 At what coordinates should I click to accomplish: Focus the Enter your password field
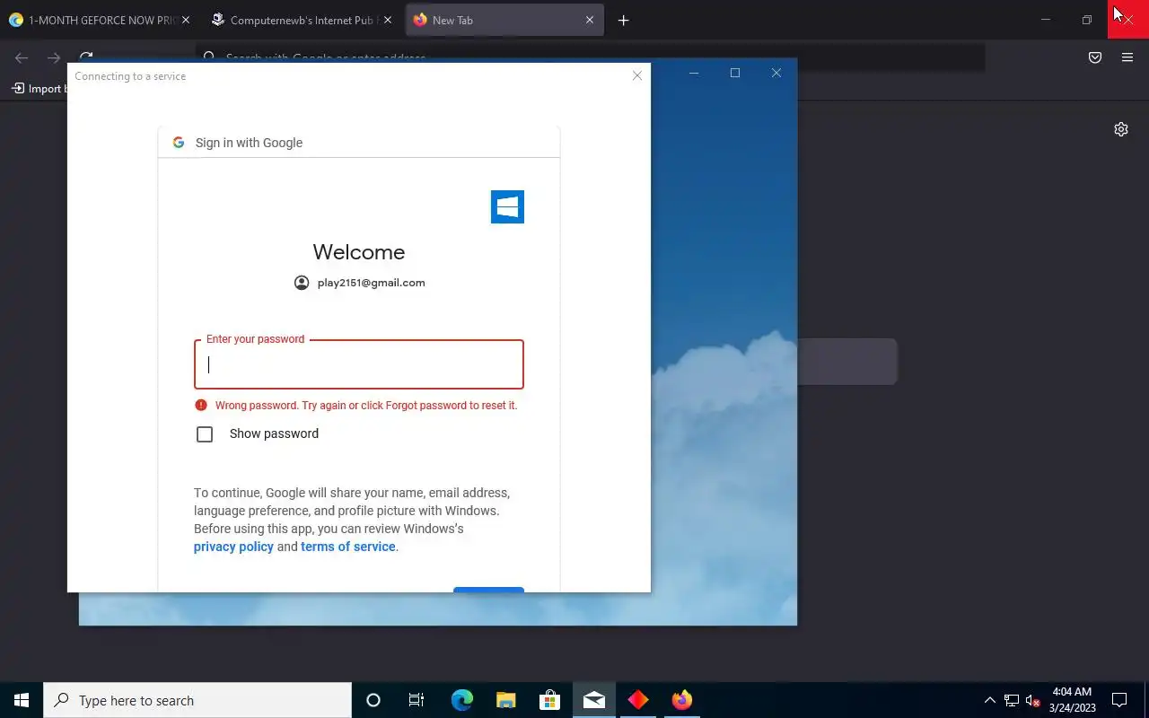[359, 364]
